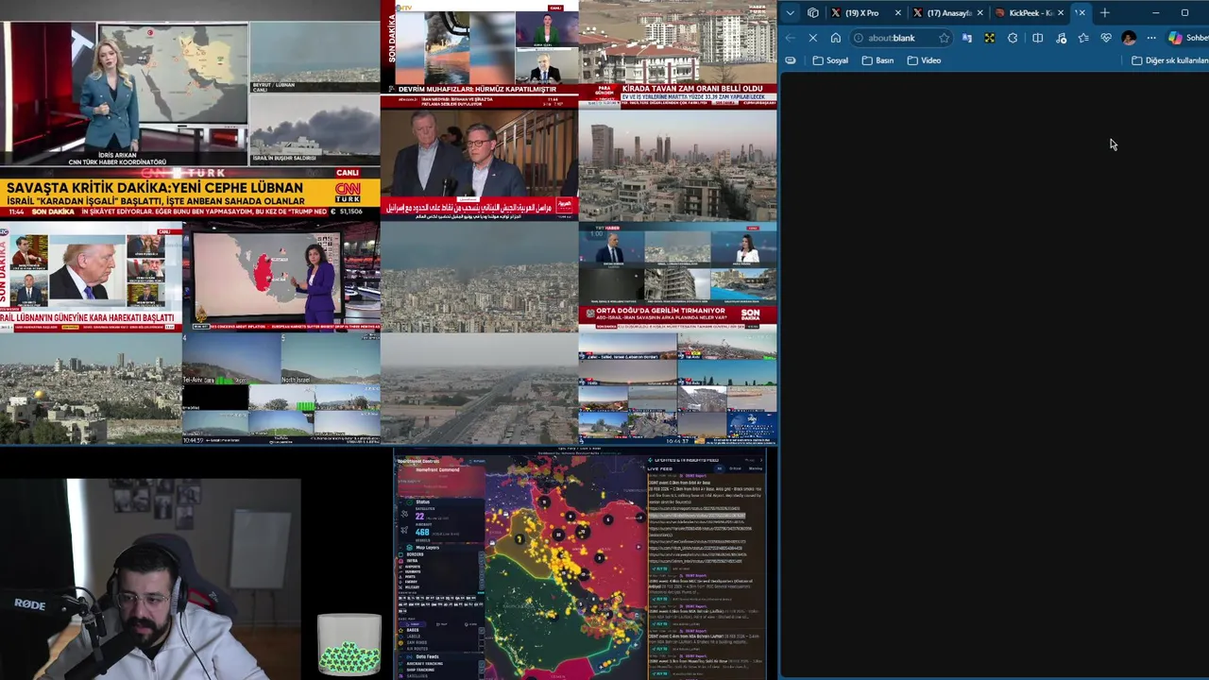Open the media music note icon

tap(1061, 38)
